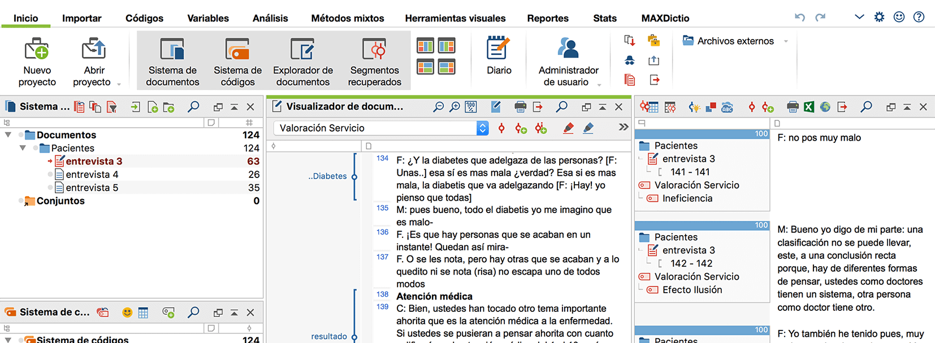Open the Diario logbook
This screenshot has width=935, height=343.
[x=499, y=55]
